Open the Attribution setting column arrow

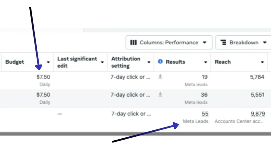tap(149, 62)
